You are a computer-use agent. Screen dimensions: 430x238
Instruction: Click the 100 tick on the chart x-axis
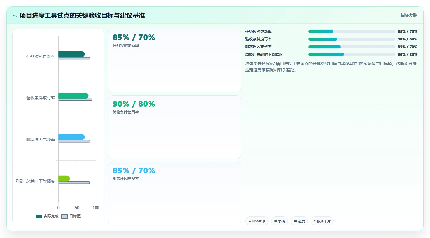(x=96, y=208)
